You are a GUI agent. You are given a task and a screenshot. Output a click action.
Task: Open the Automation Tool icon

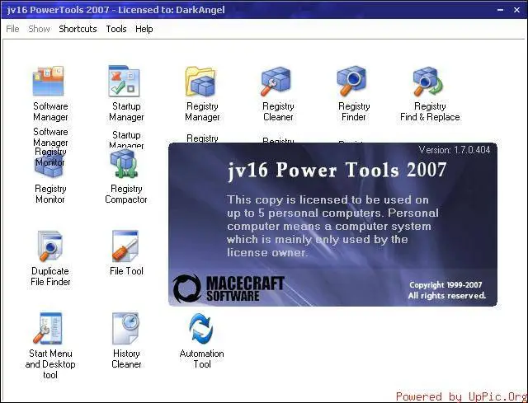point(201,329)
